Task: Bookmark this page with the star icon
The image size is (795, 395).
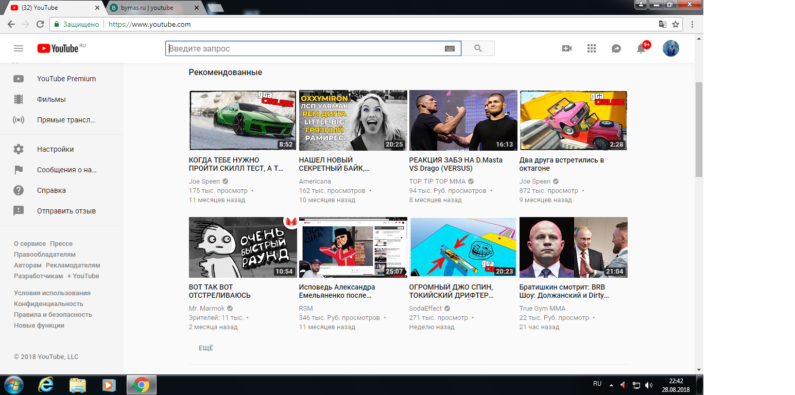Action: click(676, 24)
